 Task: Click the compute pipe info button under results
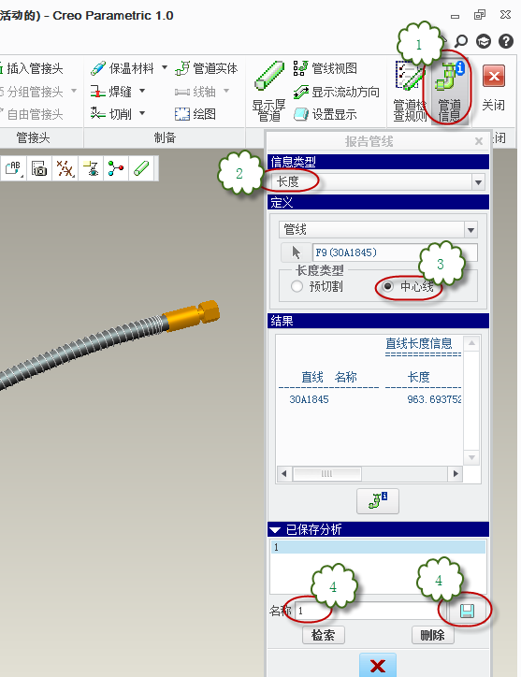(x=378, y=501)
